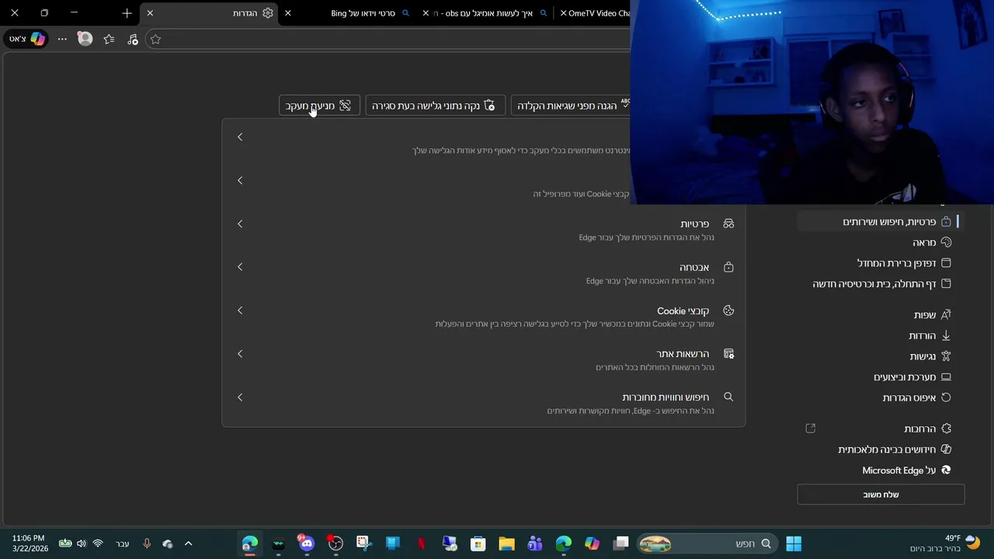Click the site permissions icon beside הרשאות אתר
Screen dimensions: 994x559
(x=728, y=354)
